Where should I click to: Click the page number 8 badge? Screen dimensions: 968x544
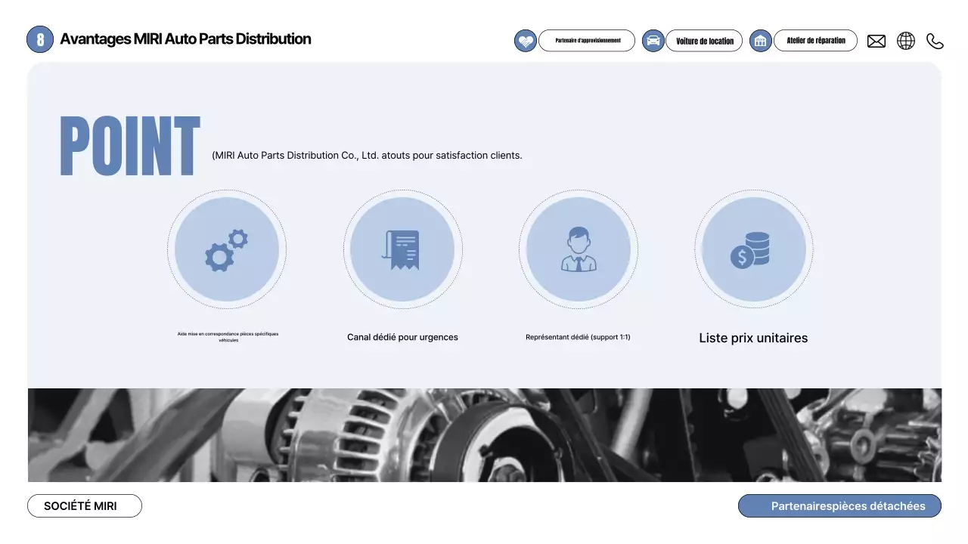pos(40,39)
